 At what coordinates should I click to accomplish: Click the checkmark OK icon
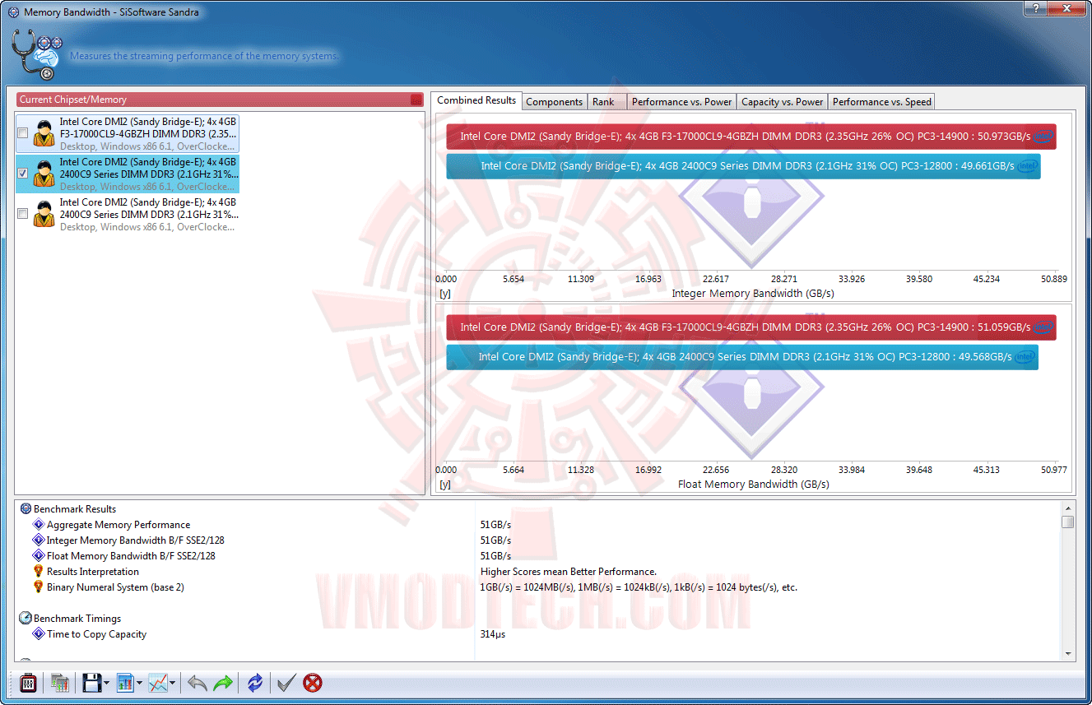[286, 683]
